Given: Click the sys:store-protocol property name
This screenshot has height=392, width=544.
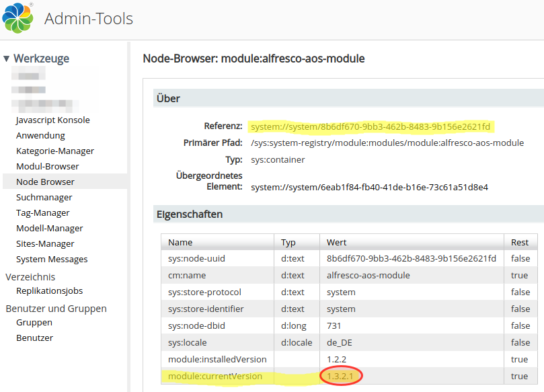Looking at the screenshot, I should pos(204,292).
